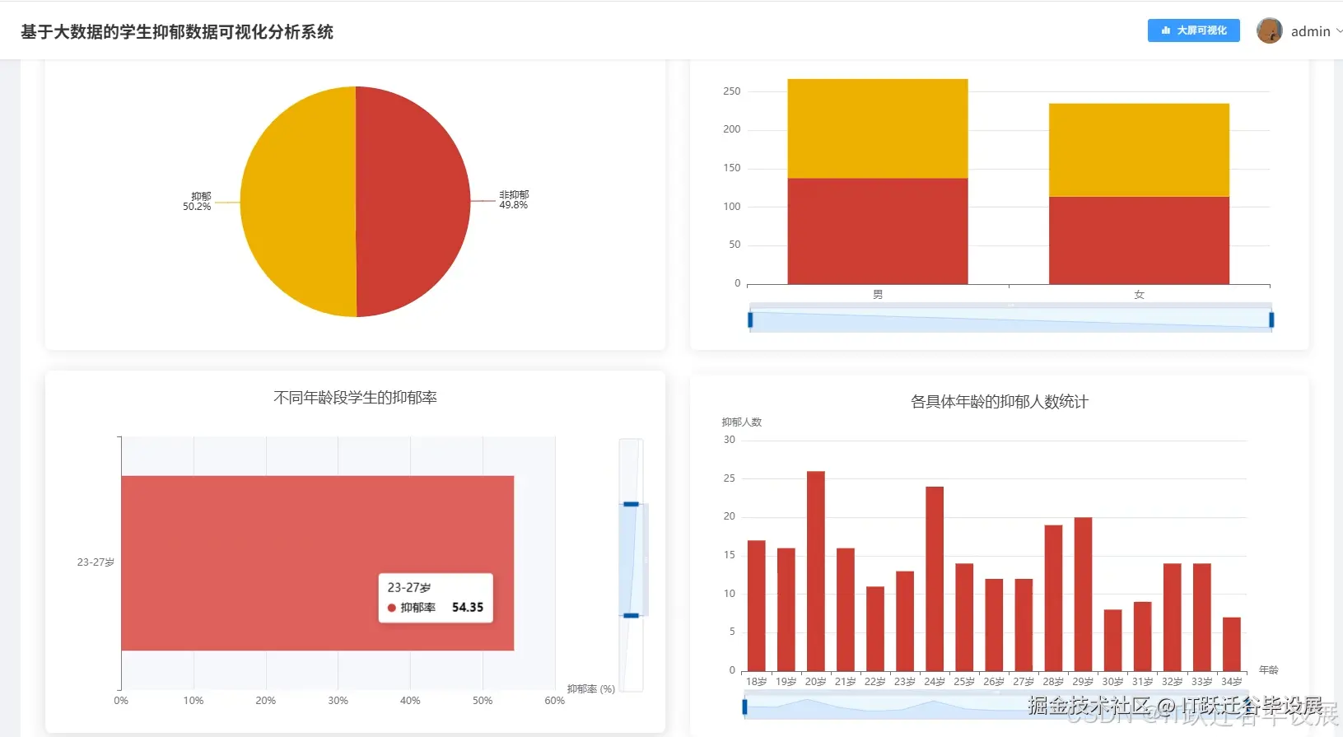Click the 29岁 bar in age count chart
Image resolution: width=1343 pixels, height=737 pixels.
click(x=1083, y=594)
